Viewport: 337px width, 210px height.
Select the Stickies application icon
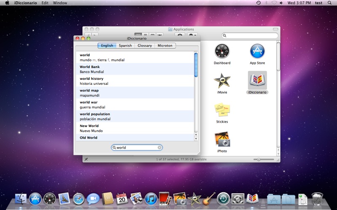click(x=222, y=110)
